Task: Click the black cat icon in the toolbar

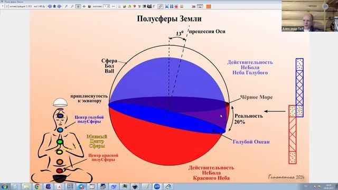Action: coord(149,6)
